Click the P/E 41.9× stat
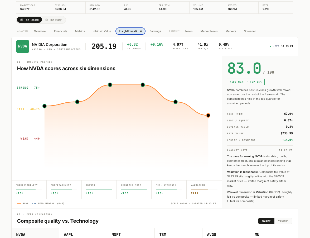 pyautogui.click(x=137, y=7)
